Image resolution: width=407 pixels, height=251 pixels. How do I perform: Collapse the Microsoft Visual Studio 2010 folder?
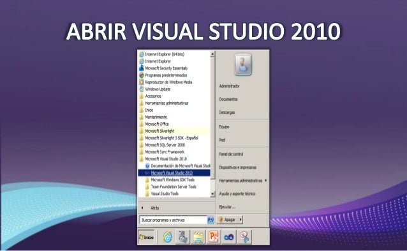click(174, 159)
